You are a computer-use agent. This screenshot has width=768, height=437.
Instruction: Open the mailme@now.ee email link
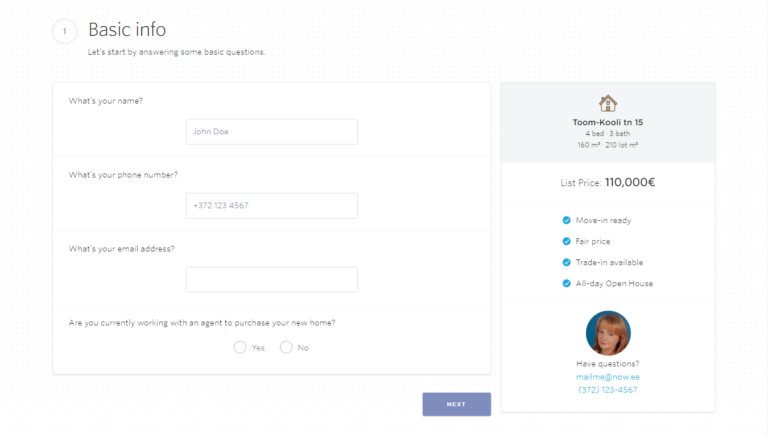pos(608,377)
